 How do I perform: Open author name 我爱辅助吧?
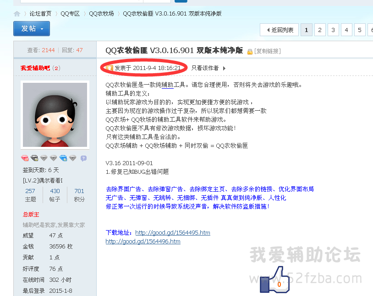pos(35,68)
